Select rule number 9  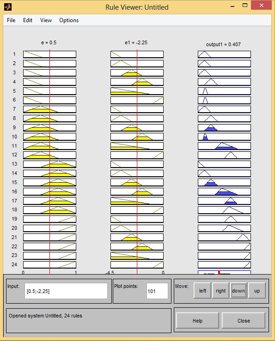click(14, 127)
